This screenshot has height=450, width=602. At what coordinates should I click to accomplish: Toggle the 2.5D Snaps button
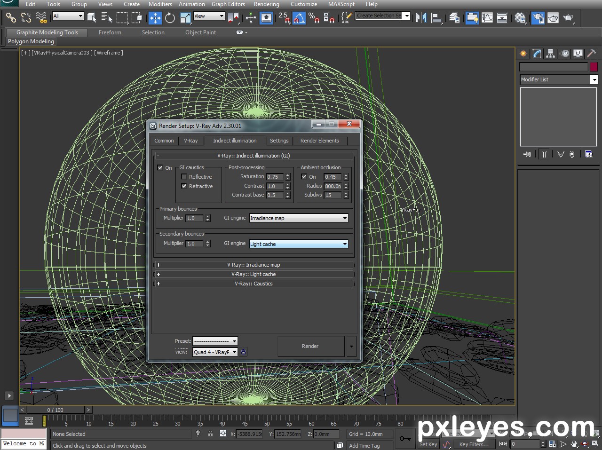[x=284, y=18]
